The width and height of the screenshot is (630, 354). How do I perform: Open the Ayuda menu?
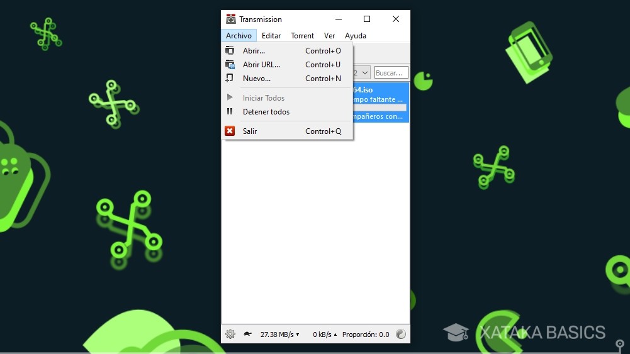(355, 36)
